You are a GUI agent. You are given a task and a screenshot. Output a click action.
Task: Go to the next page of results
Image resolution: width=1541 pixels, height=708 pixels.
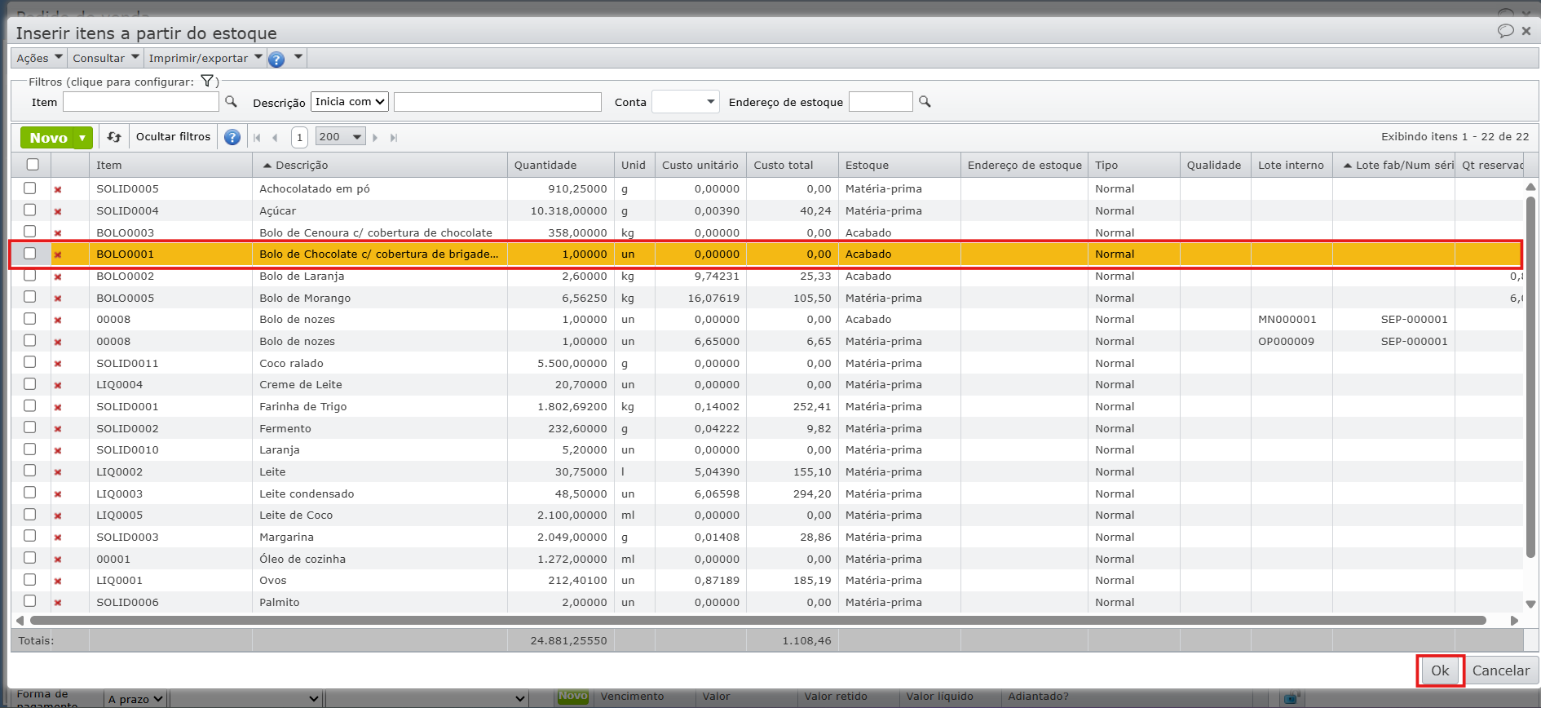click(375, 138)
